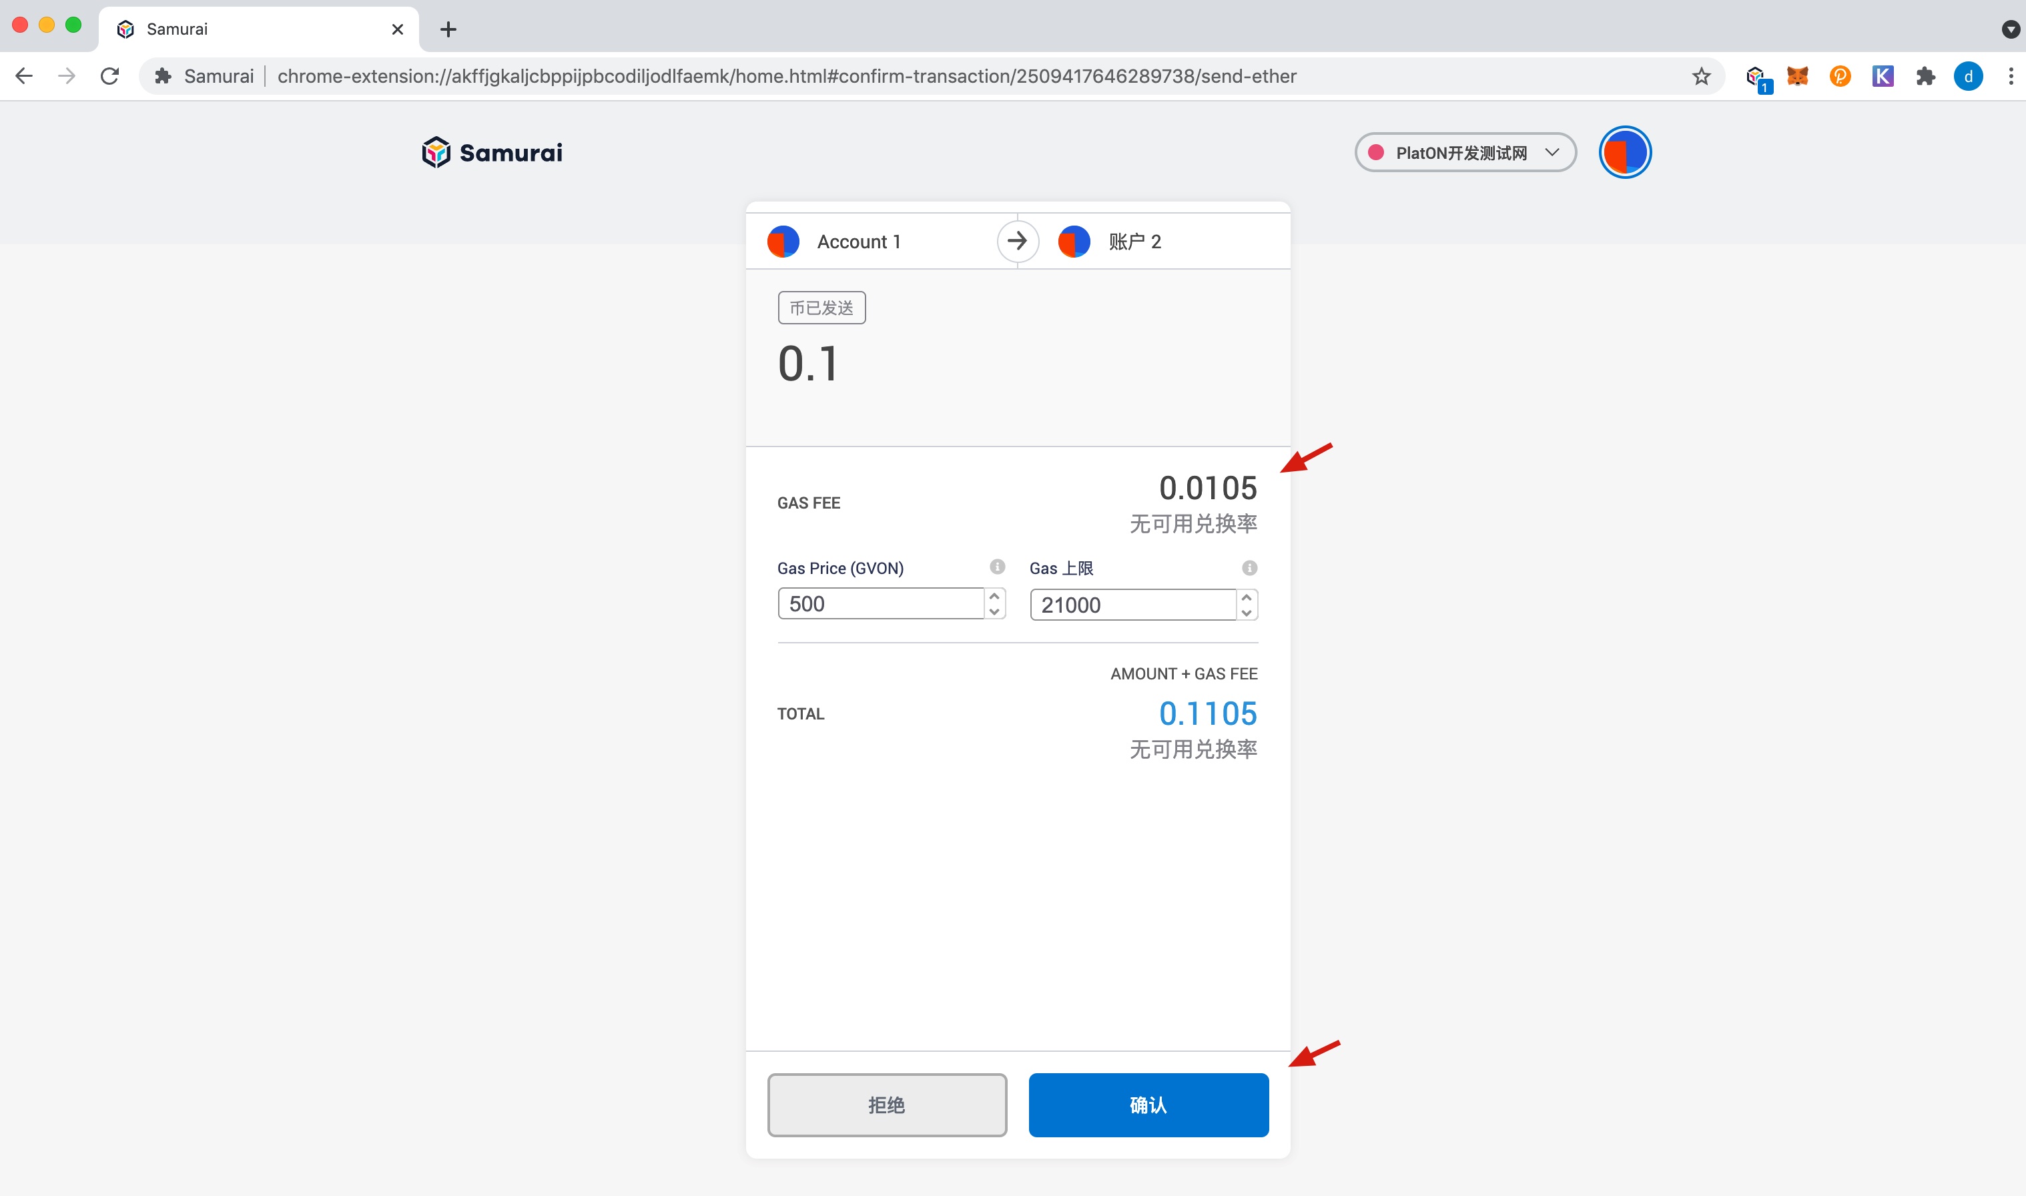
Task: Open a new browser tab
Action: tap(448, 29)
